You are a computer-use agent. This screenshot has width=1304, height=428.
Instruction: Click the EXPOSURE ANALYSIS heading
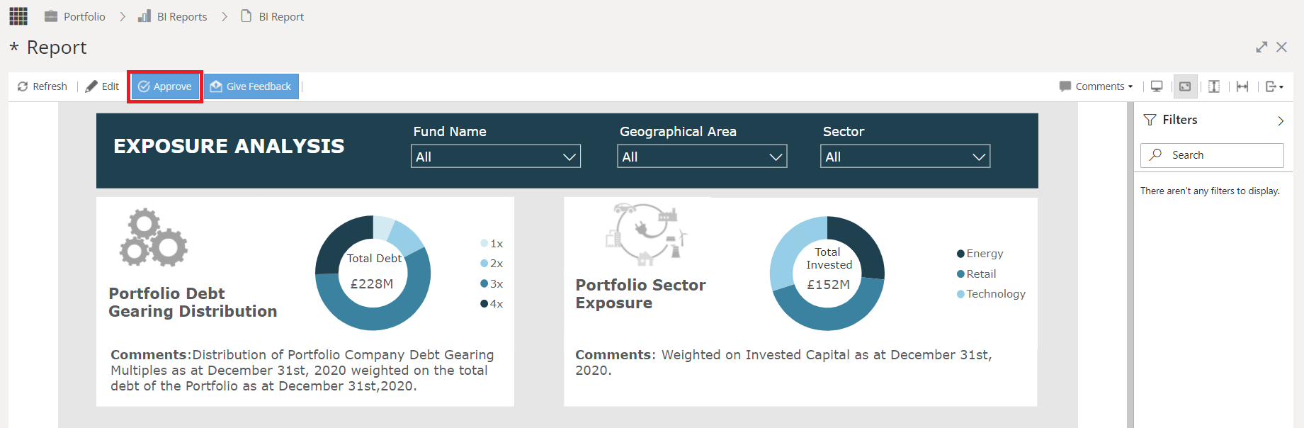229,146
